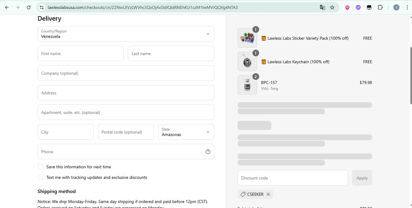Click gift icon beside Sticker Variety Pack
The image size is (412, 208).
point(264,38)
